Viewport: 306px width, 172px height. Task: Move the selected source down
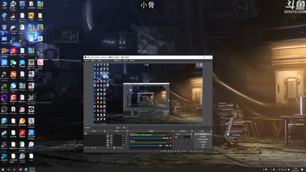(121, 148)
